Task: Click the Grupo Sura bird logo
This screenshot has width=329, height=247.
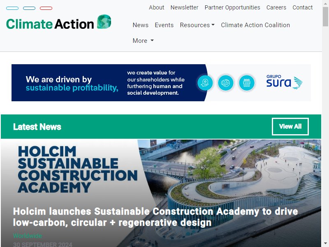Action: click(x=284, y=82)
